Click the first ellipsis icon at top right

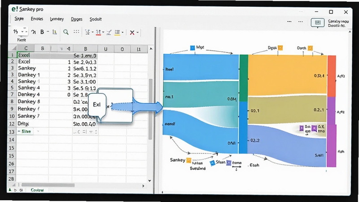click(x=289, y=22)
